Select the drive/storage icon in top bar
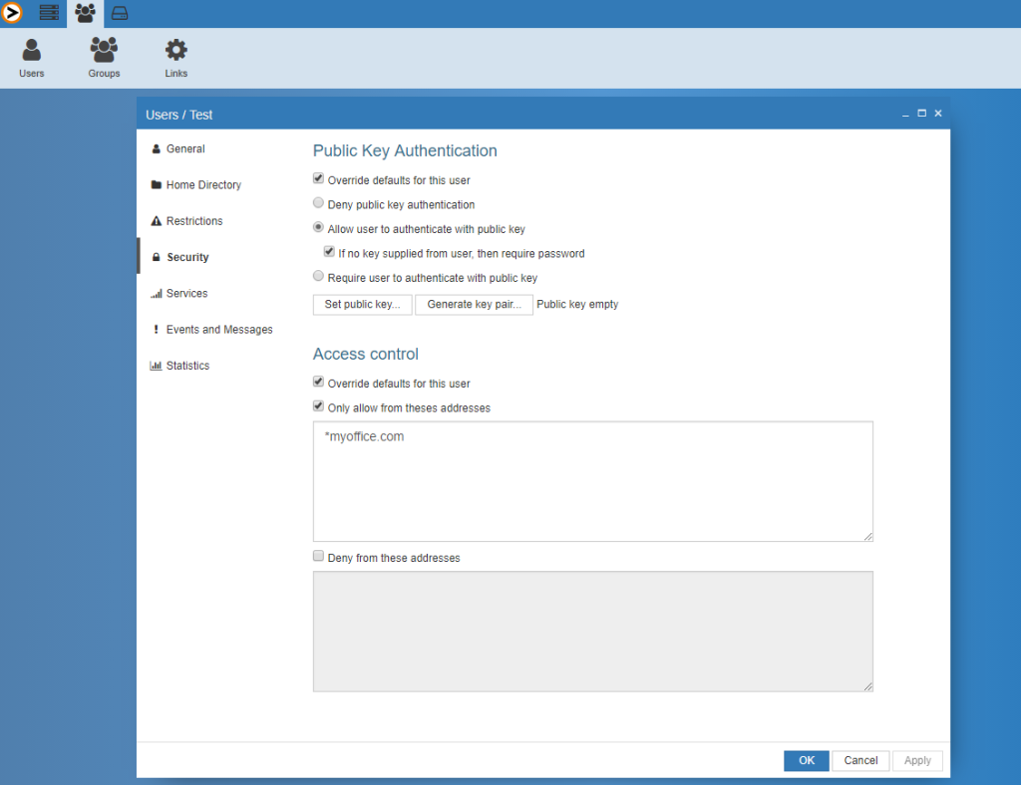 tap(120, 13)
